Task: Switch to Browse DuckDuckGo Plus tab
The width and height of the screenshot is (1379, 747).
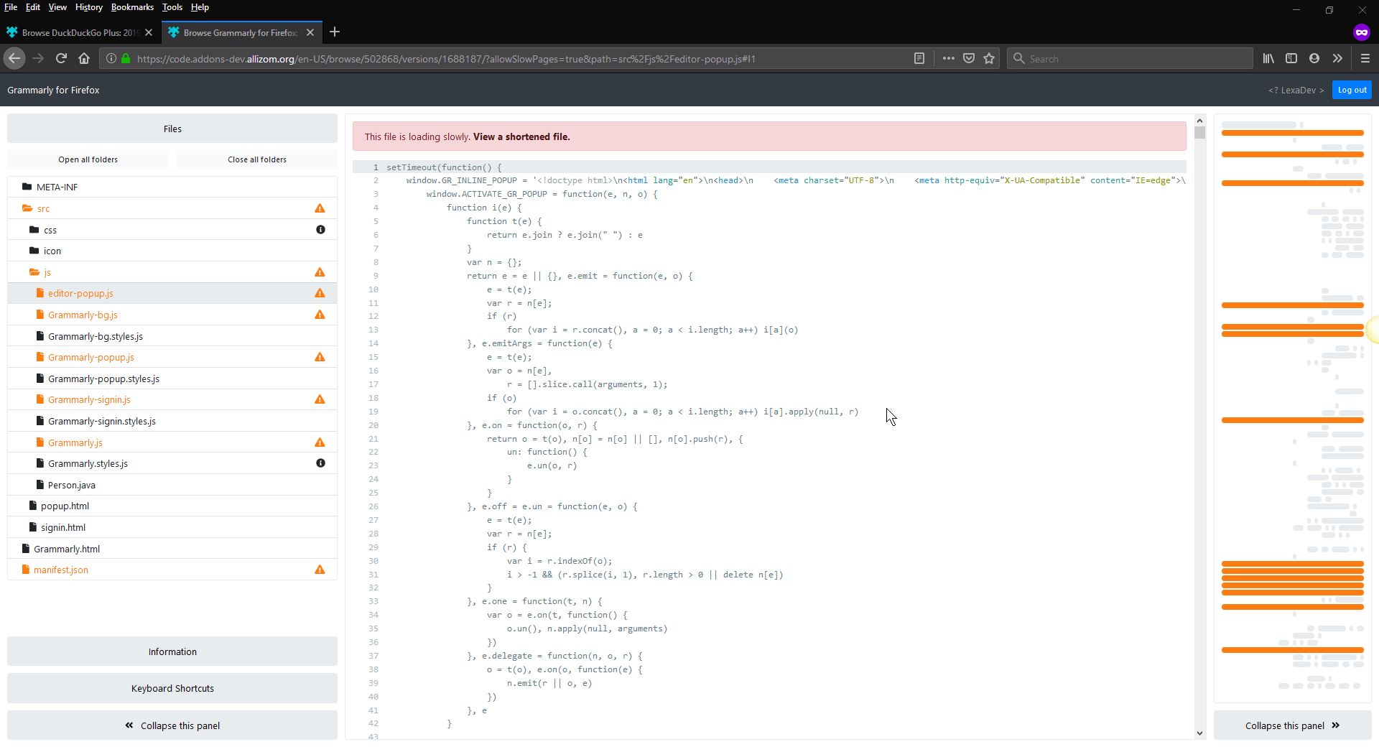Action: coord(79,32)
